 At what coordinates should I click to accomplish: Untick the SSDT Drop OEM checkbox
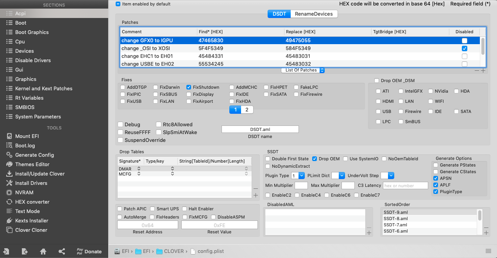(x=315, y=159)
